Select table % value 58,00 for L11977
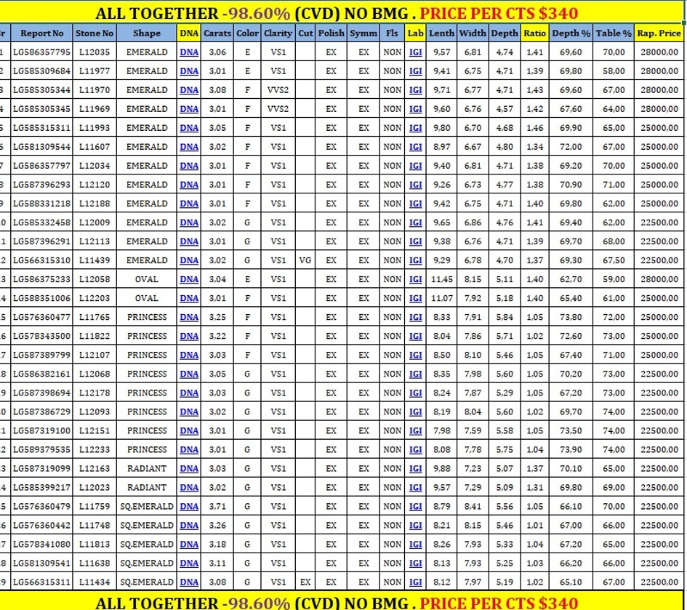The height and width of the screenshot is (610, 687). (614, 71)
